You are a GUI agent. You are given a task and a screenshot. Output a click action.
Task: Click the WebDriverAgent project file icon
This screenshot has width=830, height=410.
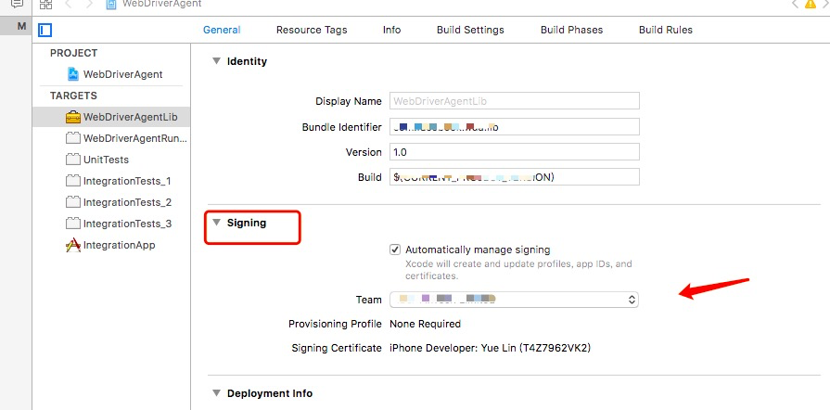[74, 74]
